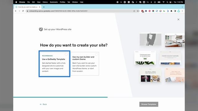Open the View menu
Screen dimensions: 198x111
tap(39, 2)
